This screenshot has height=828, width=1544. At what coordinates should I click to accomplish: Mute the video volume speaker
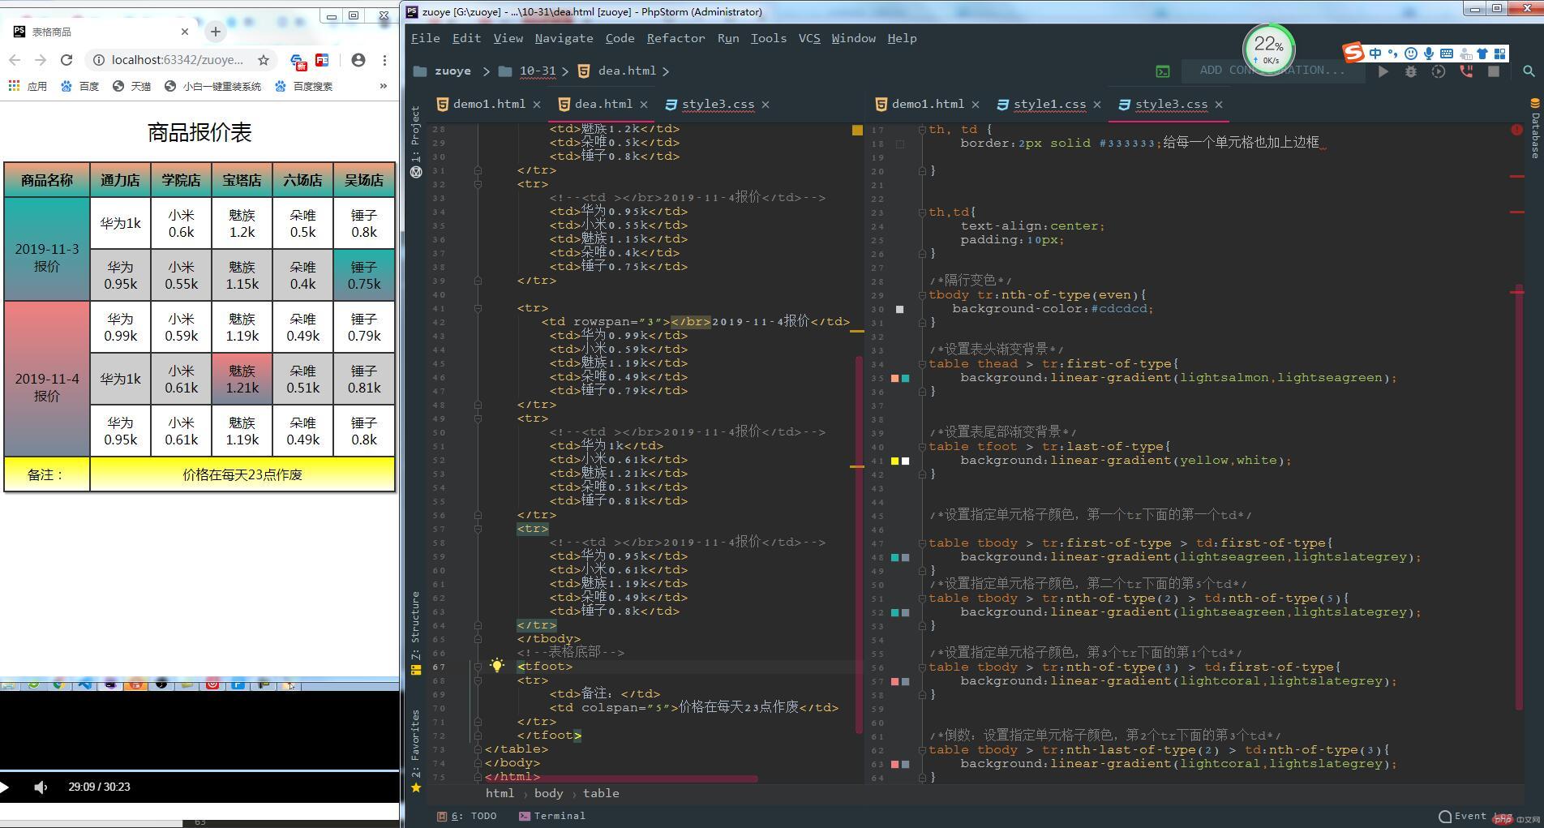(41, 787)
